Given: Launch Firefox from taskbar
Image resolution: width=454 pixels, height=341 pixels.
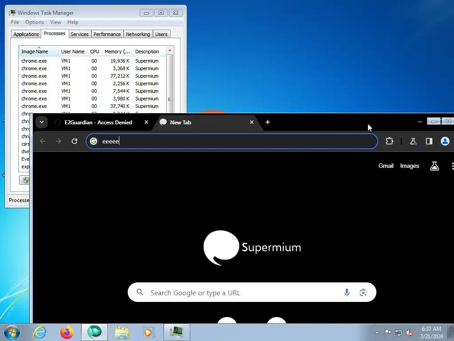Looking at the screenshot, I should tap(67, 332).
